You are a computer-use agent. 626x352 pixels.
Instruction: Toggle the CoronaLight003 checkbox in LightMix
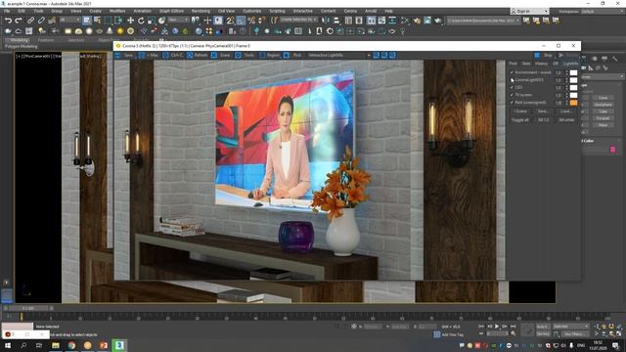coord(512,80)
